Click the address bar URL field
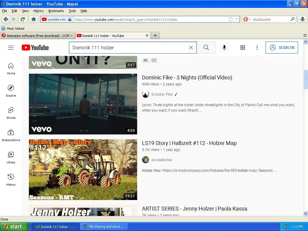Screen dimensions: 308x231 150,20
